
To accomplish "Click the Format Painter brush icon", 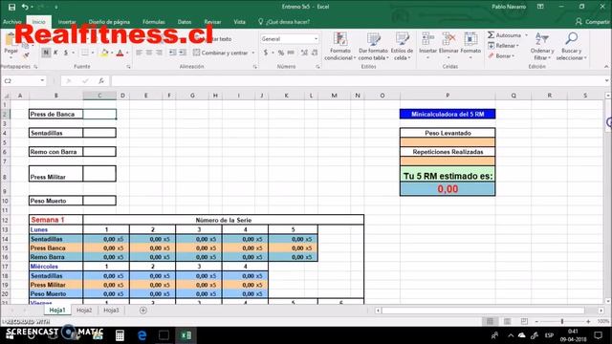I will pyautogui.click(x=26, y=55).
